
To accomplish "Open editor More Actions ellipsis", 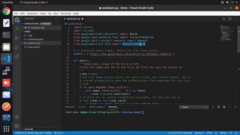I will [235, 19].
